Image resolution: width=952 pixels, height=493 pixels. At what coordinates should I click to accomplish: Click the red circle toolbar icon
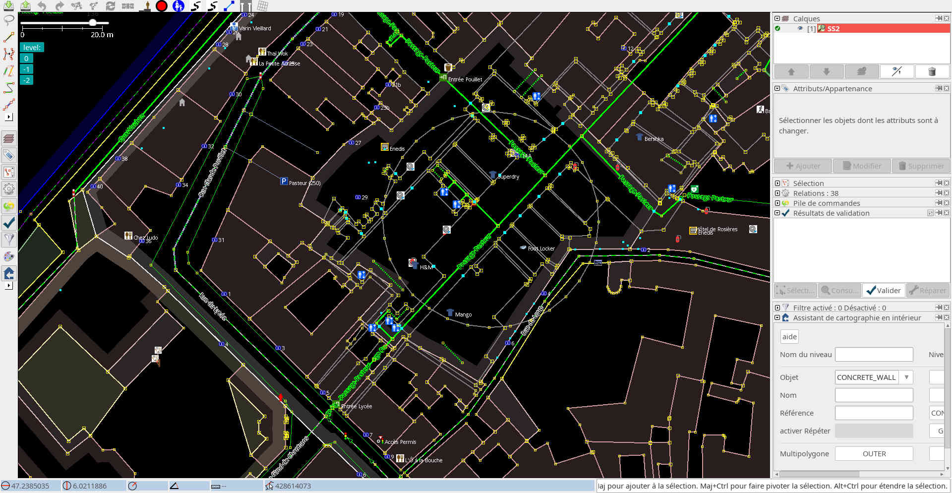pos(162,6)
